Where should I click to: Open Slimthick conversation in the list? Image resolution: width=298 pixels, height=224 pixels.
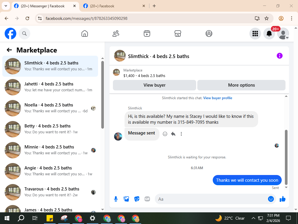(x=50, y=66)
